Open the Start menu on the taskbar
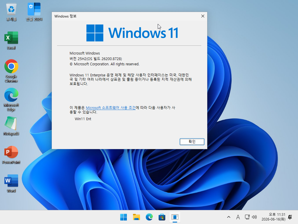The image size is (298, 224). (123, 217)
